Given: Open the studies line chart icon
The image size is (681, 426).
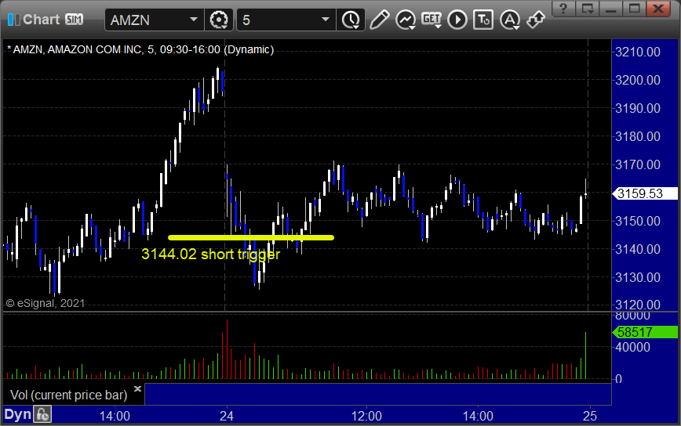Looking at the screenshot, I should point(406,20).
